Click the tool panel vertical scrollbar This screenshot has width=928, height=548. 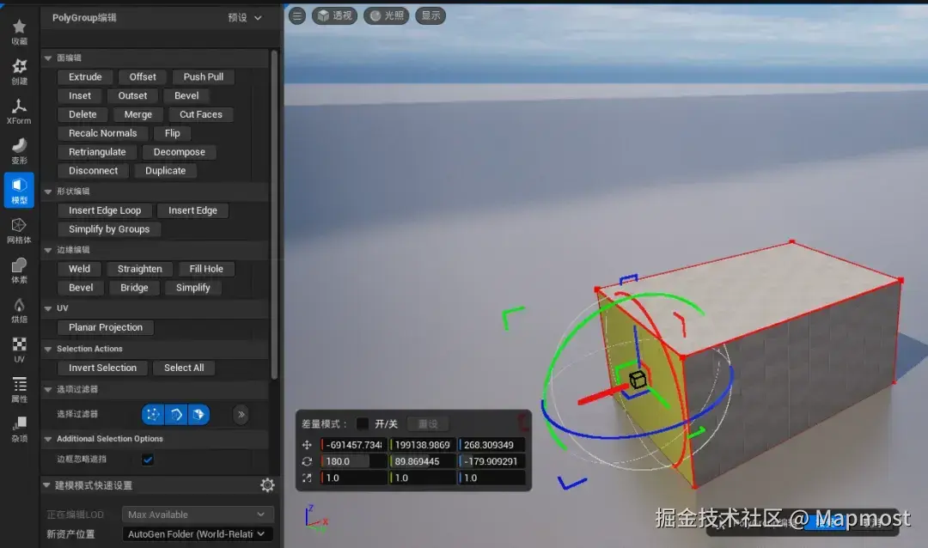coord(274,215)
